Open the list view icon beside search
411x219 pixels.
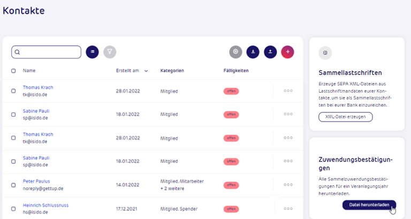click(92, 52)
